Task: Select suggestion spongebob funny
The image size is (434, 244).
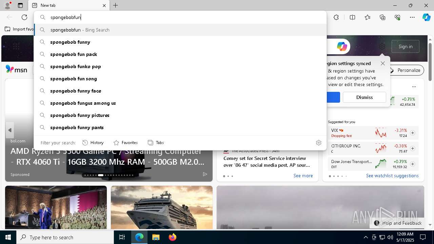Action: pyautogui.click(x=180, y=42)
